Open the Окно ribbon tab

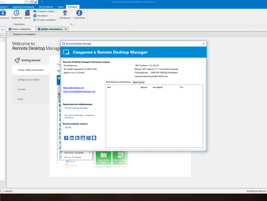61,7
